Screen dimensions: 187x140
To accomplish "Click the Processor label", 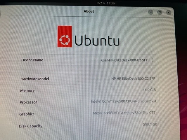I will click(x=28, y=102).
